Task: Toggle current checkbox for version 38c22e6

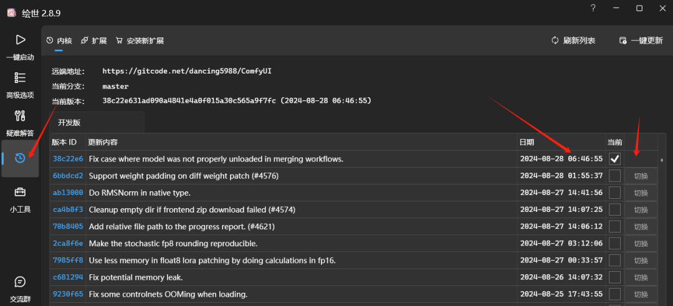Action: tap(615, 159)
